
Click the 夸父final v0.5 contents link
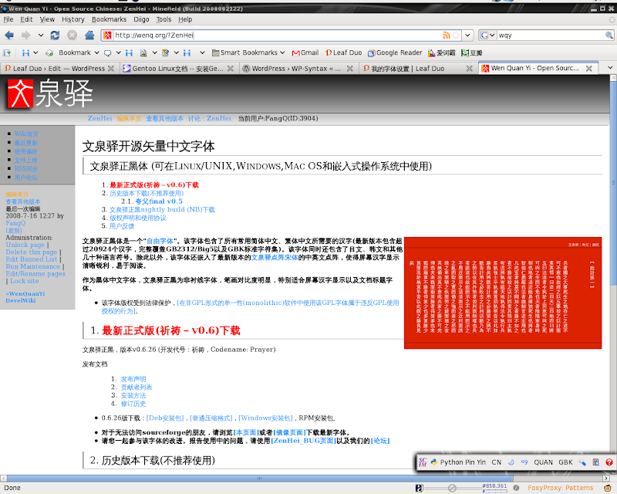pyautogui.click(x=159, y=201)
